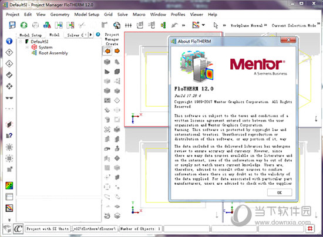
Task: Click the orange left arrow in Create palette
Action: coord(107,51)
